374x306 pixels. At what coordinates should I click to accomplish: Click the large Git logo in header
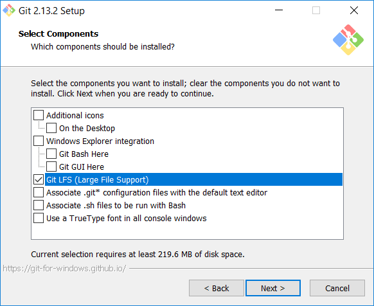tap(348, 40)
